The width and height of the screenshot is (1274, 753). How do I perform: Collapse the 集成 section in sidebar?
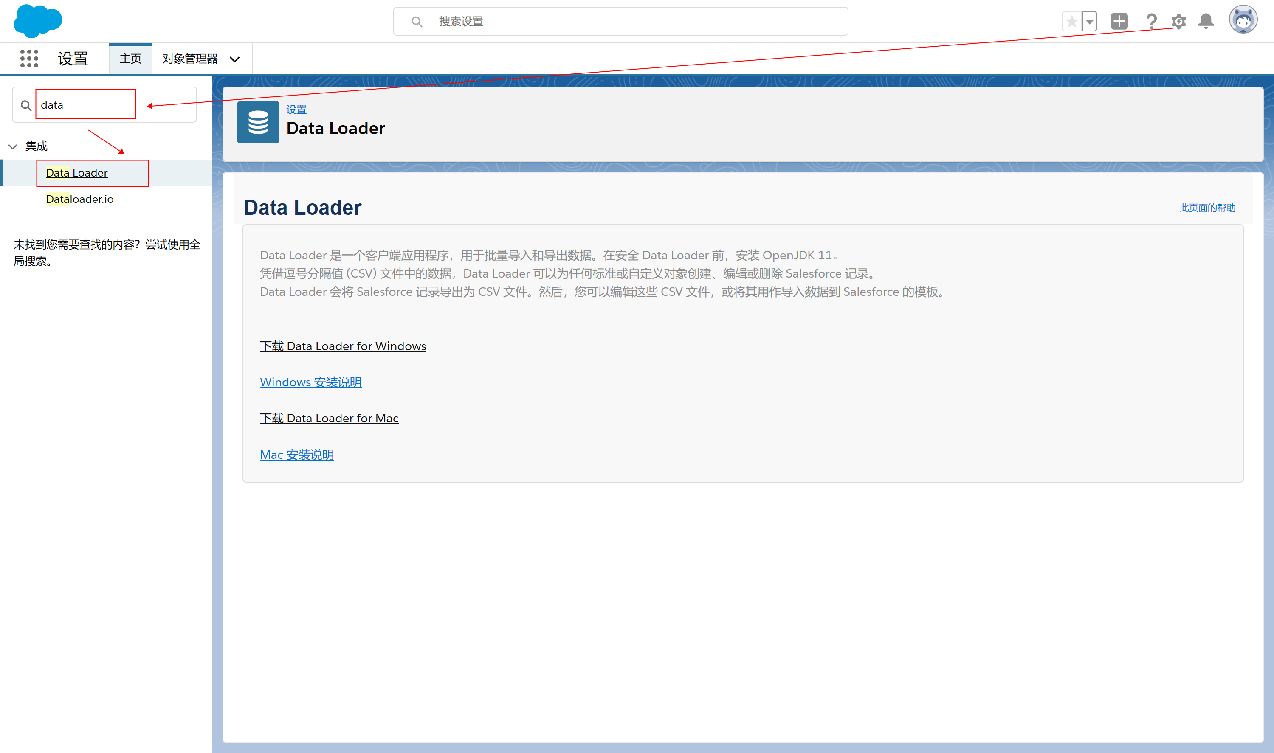pos(13,146)
